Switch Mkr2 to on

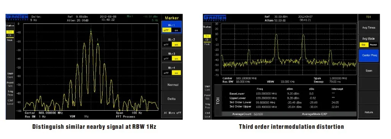(x=176, y=45)
